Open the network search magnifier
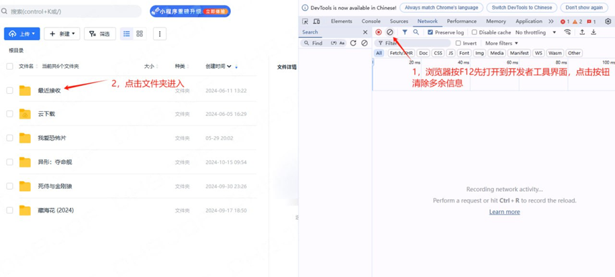615x277 pixels. click(416, 32)
